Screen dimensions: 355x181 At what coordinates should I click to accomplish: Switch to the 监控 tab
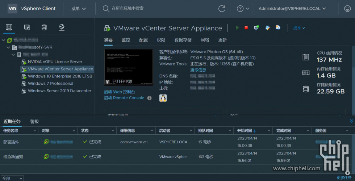126,40
